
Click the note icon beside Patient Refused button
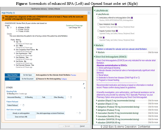pyautogui.click(x=23, y=105)
